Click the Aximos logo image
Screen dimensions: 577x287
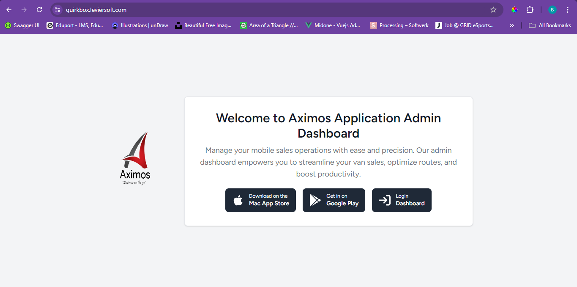click(x=135, y=158)
